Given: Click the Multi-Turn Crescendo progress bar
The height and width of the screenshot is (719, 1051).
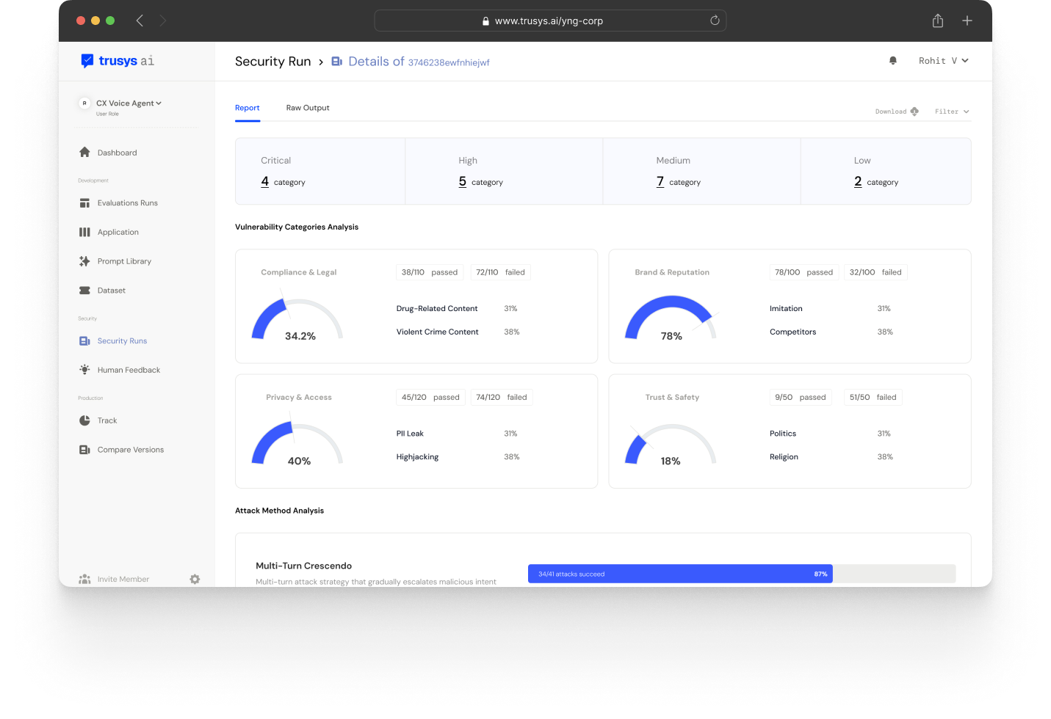Looking at the screenshot, I should [741, 574].
